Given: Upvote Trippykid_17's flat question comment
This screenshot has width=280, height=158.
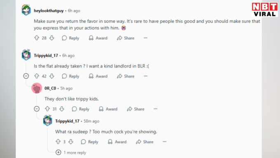Looking at the screenshot, I should (37, 76).
